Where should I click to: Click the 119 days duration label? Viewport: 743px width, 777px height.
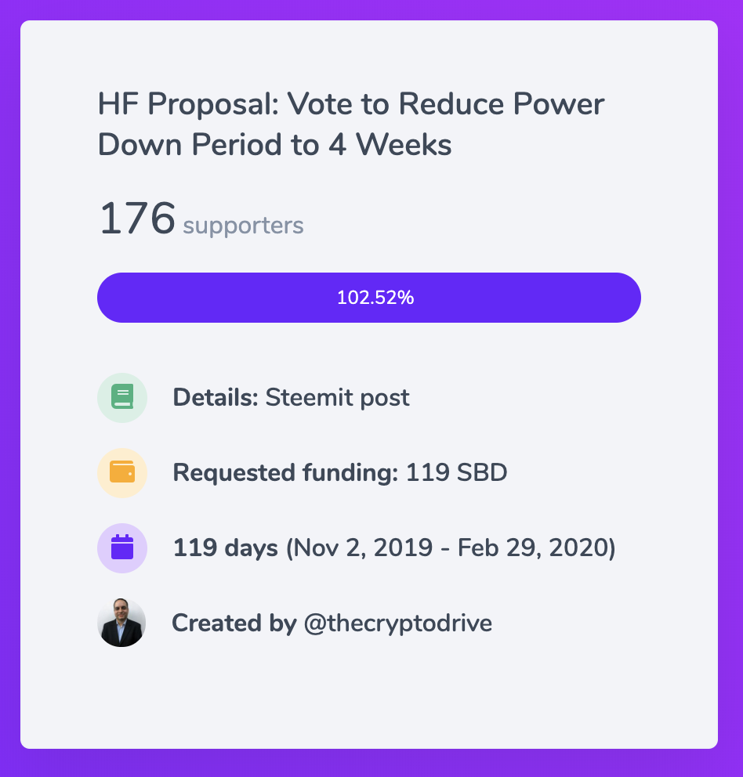(225, 548)
